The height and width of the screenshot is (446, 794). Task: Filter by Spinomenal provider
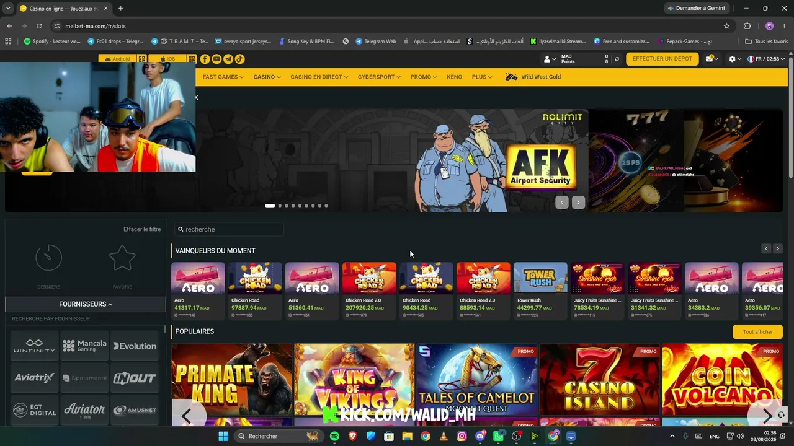pyautogui.click(x=84, y=378)
